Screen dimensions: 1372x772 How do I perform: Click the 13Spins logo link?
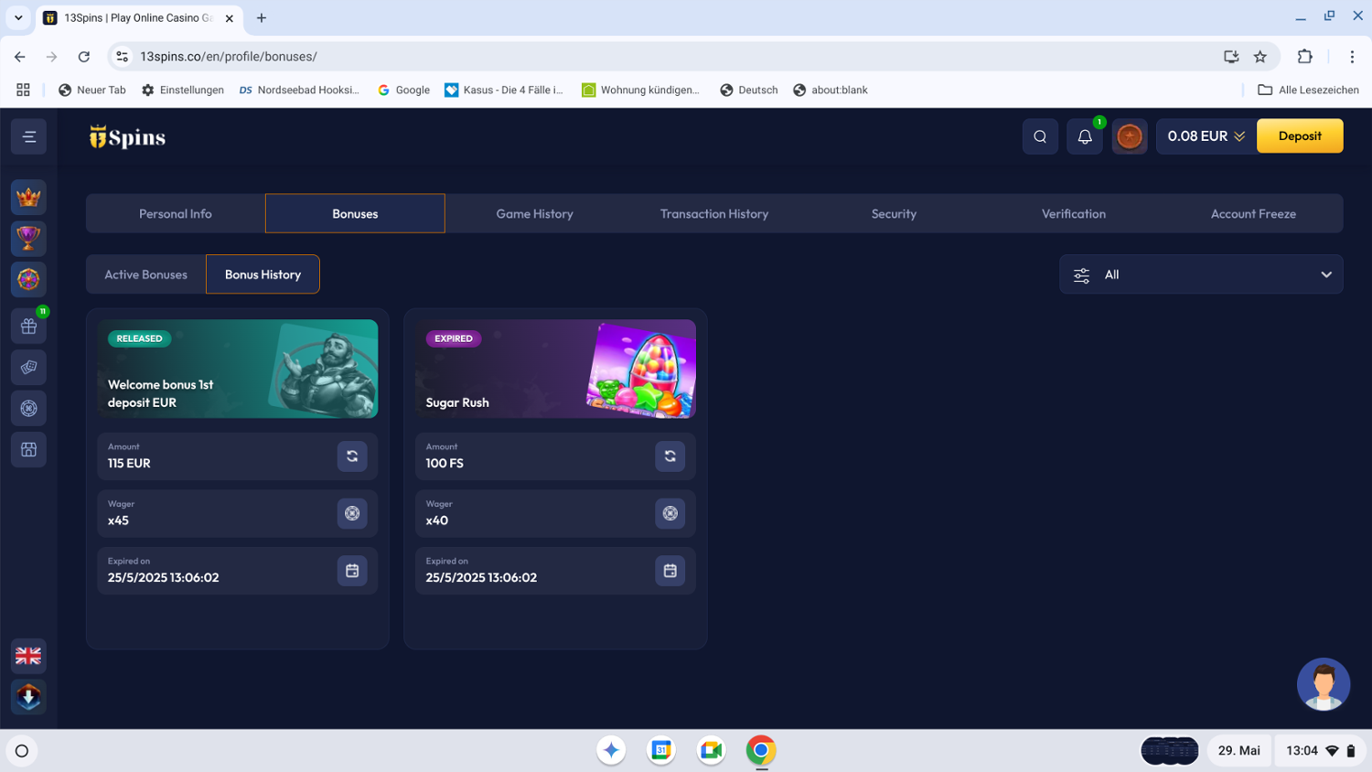pos(127,137)
